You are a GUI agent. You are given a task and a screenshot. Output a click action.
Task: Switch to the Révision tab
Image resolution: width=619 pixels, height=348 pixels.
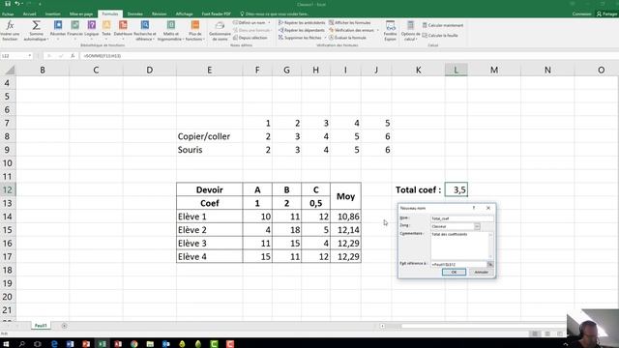(159, 14)
